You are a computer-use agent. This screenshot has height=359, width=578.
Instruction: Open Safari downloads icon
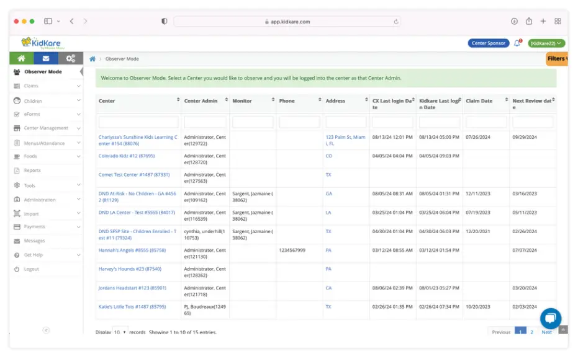coord(514,21)
